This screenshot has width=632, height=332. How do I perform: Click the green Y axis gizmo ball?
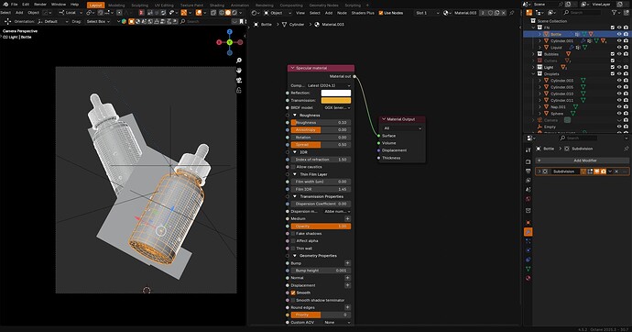point(229,42)
